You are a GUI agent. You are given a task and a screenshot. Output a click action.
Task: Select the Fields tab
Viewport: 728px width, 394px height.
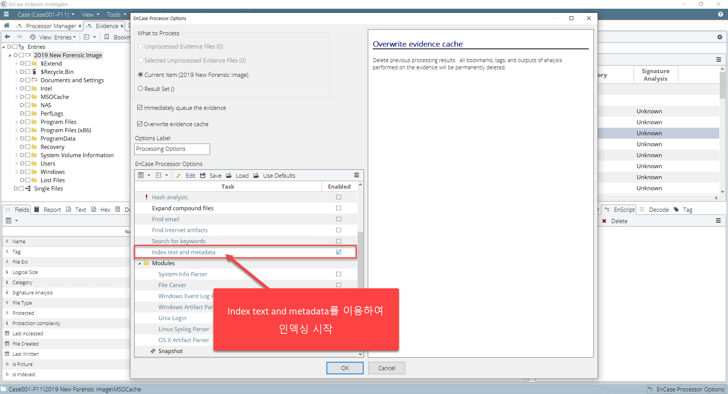(x=22, y=210)
